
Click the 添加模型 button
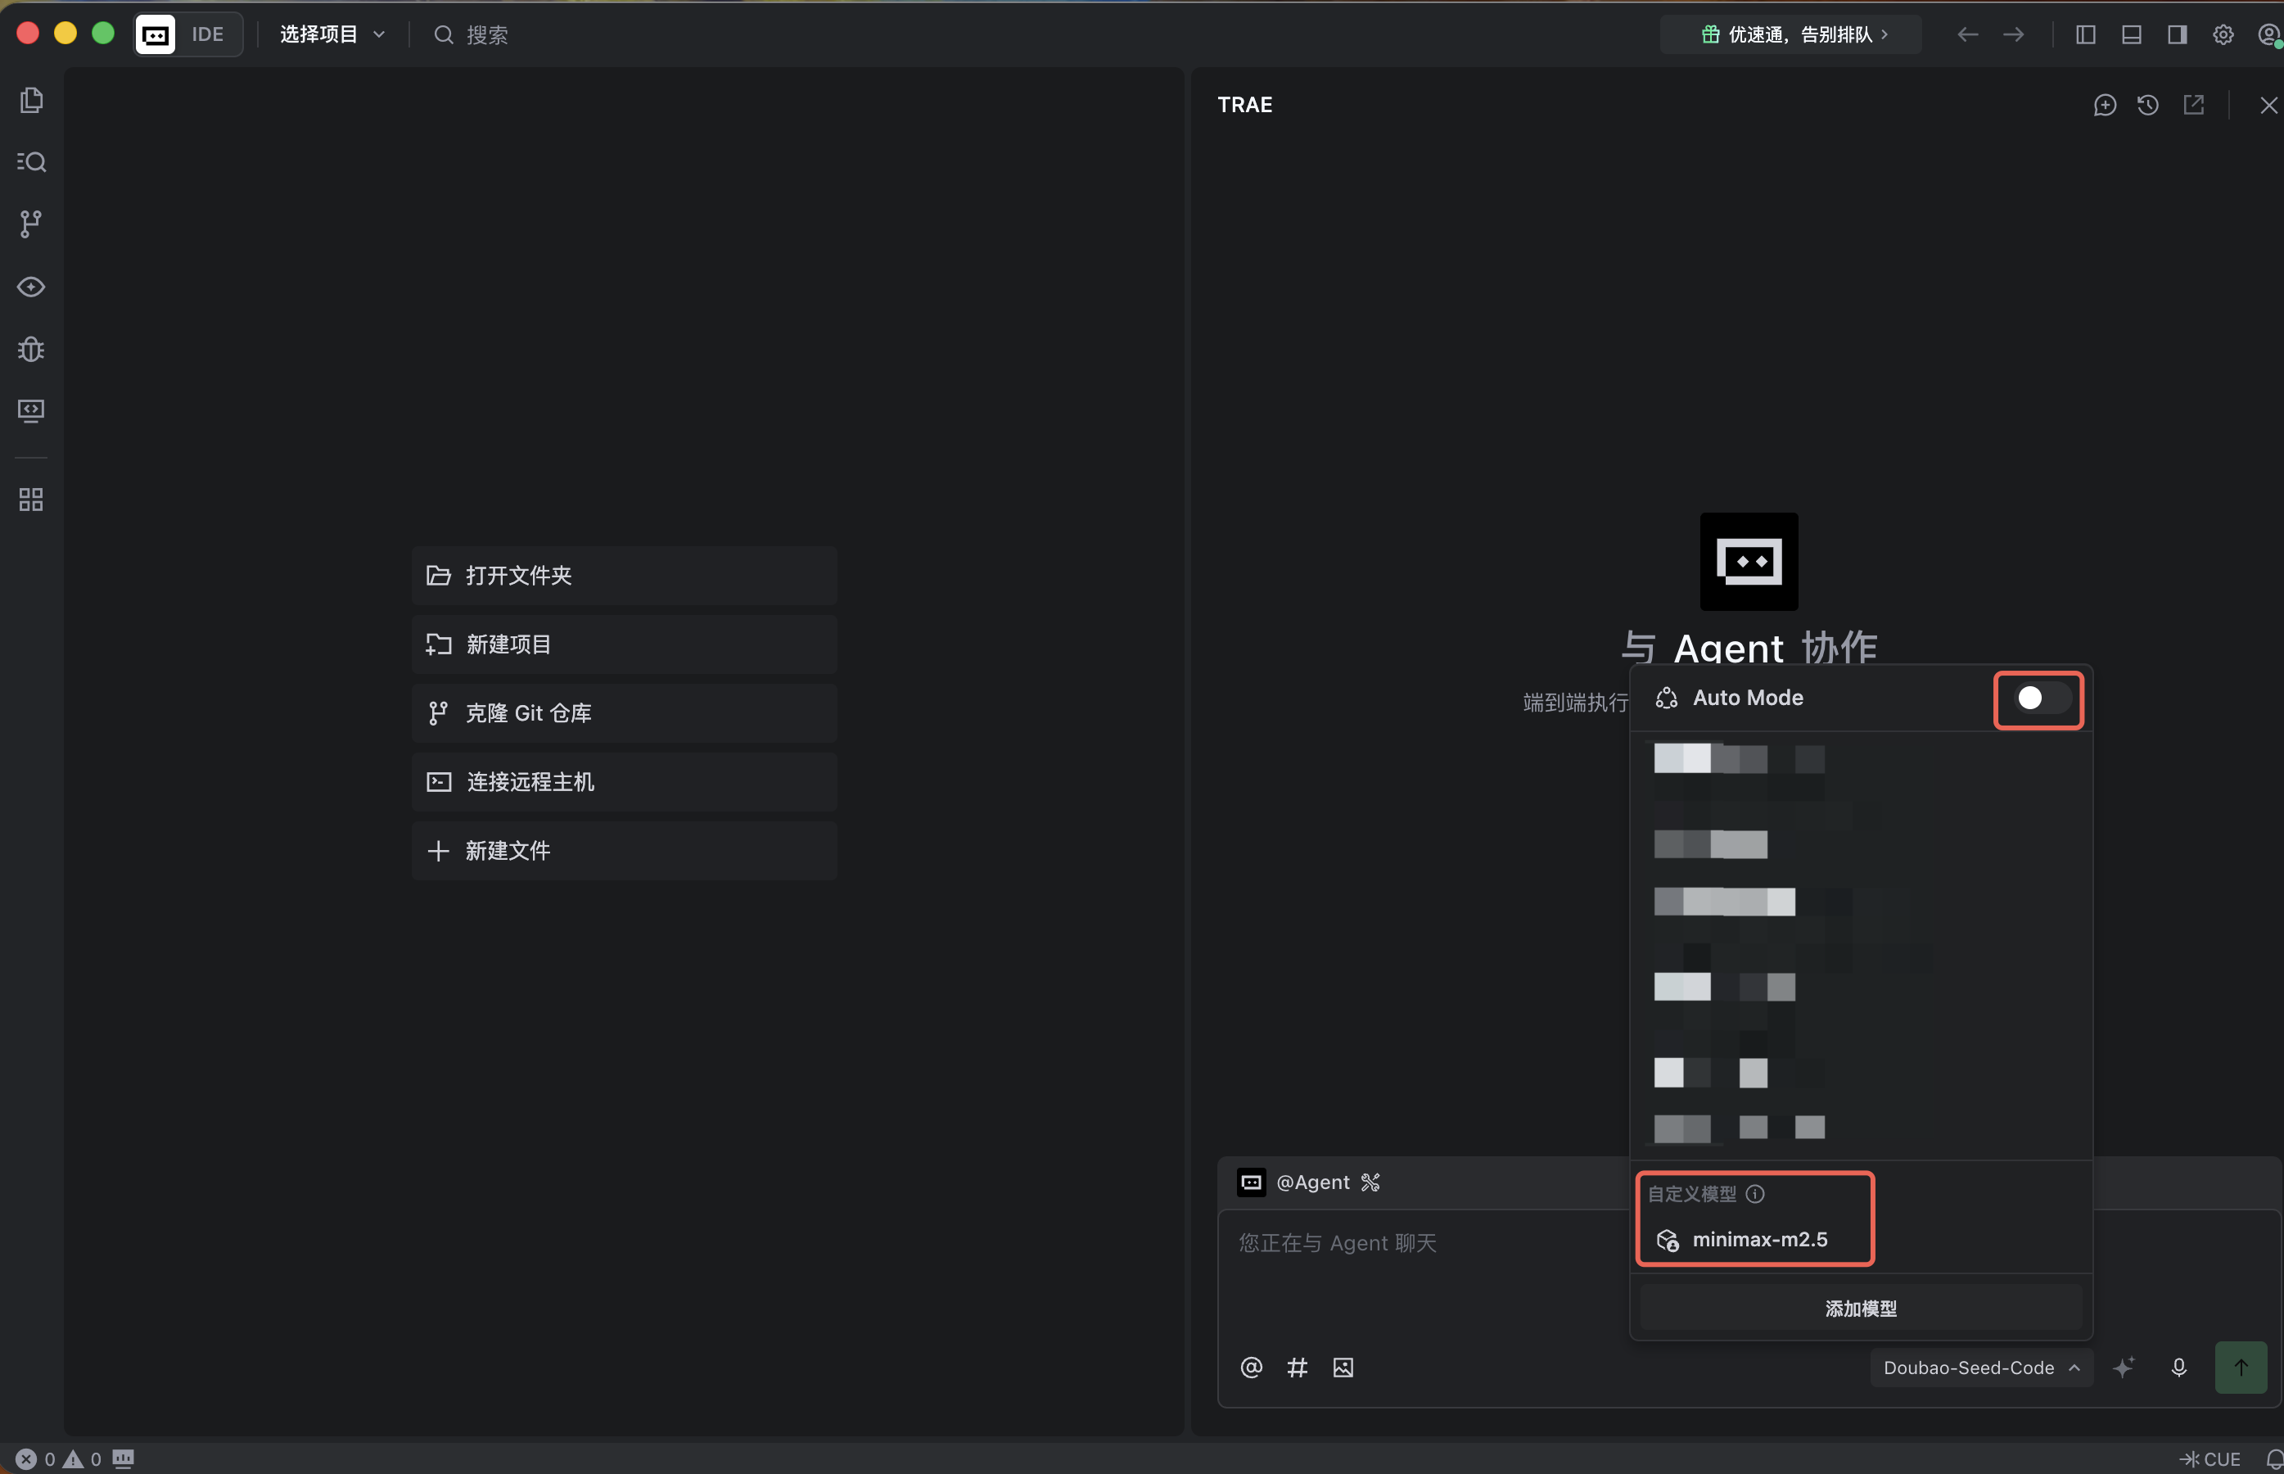pos(1861,1309)
